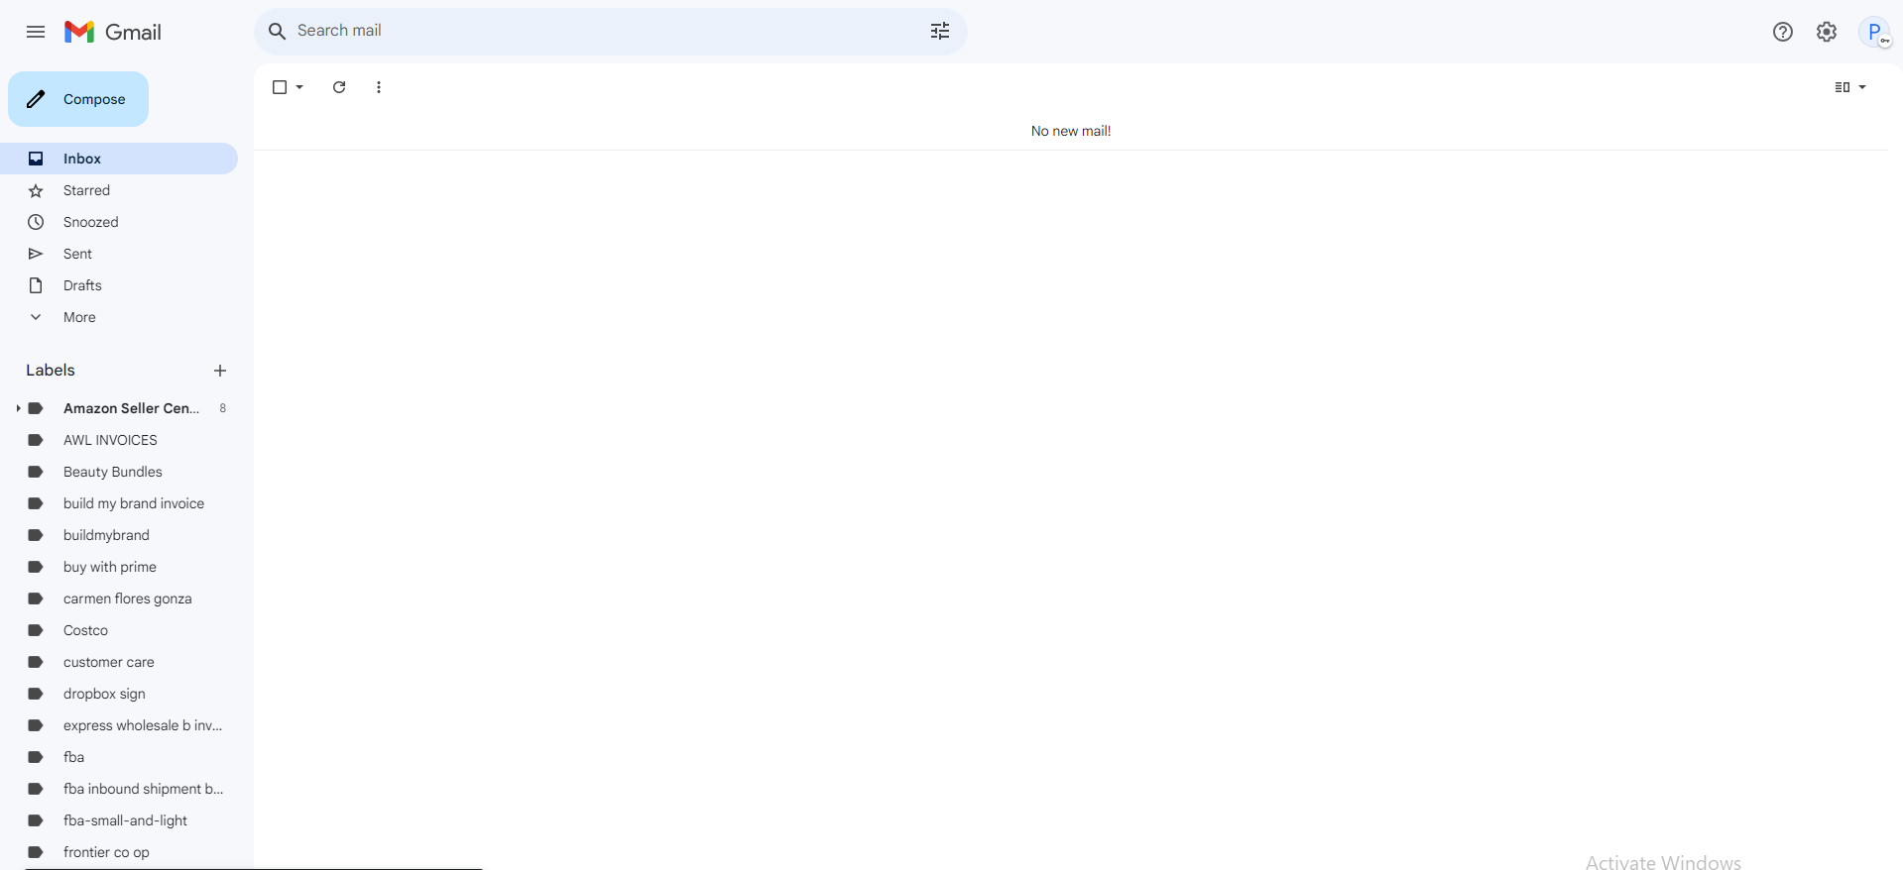Click the Costco label tag icon
The image size is (1903, 870).
[36, 630]
